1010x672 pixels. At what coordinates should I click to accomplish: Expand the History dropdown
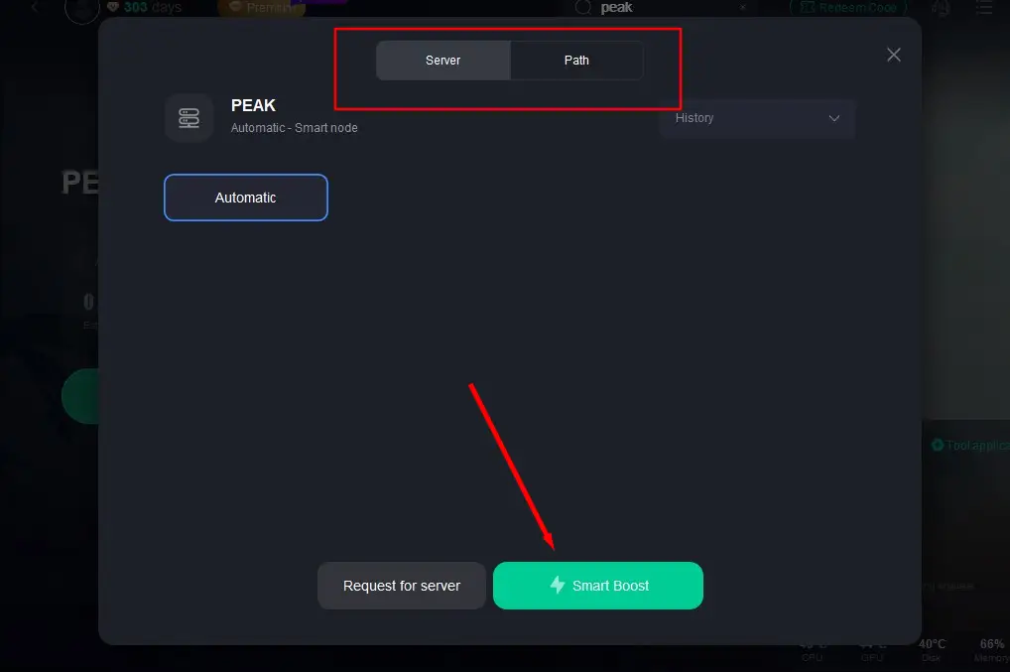[757, 118]
